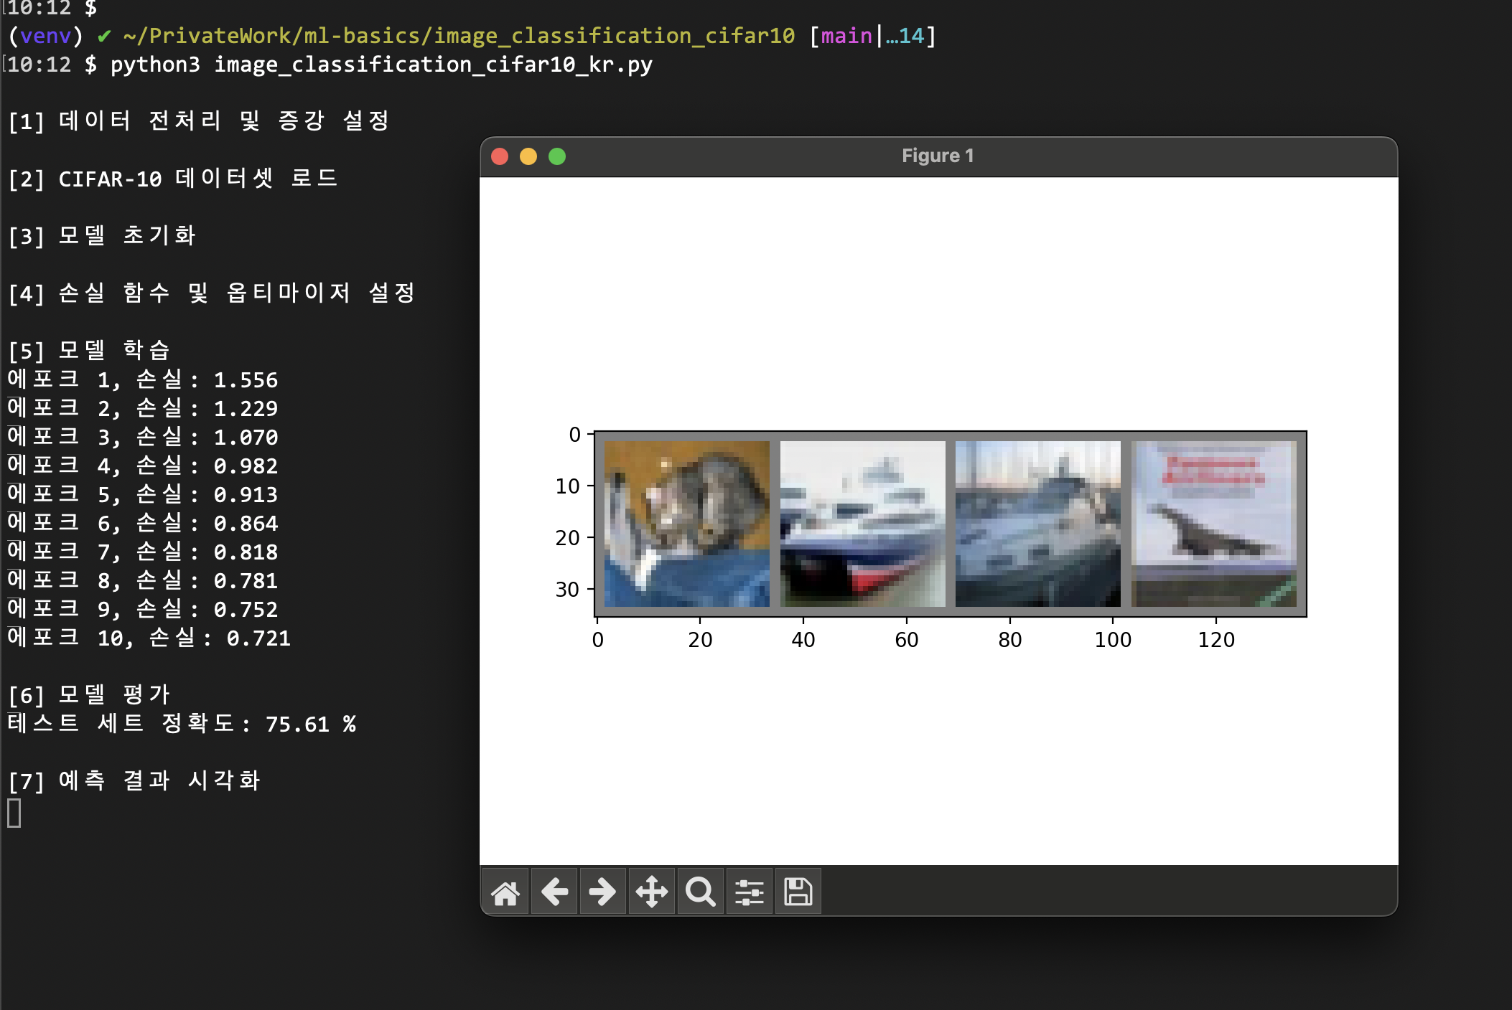Go back to previous view arrow
The width and height of the screenshot is (1512, 1010).
pyautogui.click(x=554, y=892)
